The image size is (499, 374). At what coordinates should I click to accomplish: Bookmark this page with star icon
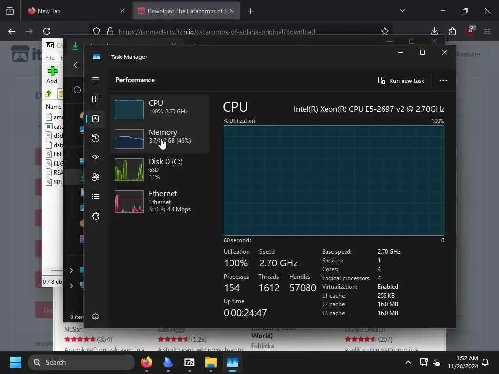pyautogui.click(x=385, y=31)
